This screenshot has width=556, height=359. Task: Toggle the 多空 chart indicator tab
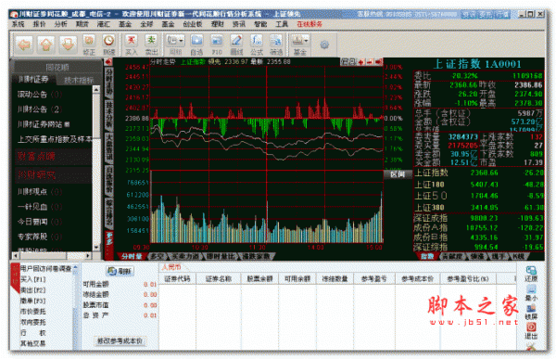click(158, 256)
